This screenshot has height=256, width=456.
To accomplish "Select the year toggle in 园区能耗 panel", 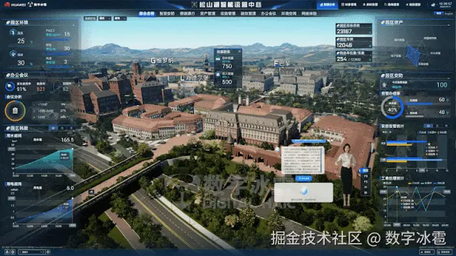I will (71, 128).
